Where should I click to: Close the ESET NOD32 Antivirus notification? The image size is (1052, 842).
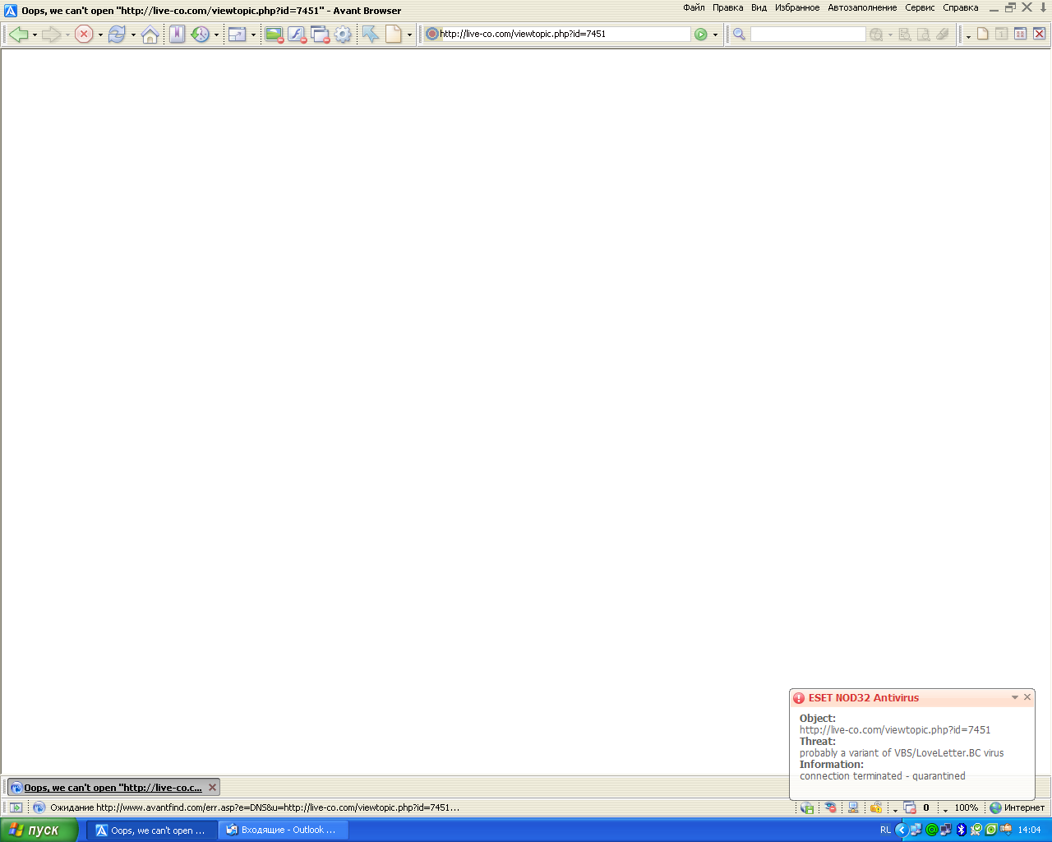point(1027,697)
